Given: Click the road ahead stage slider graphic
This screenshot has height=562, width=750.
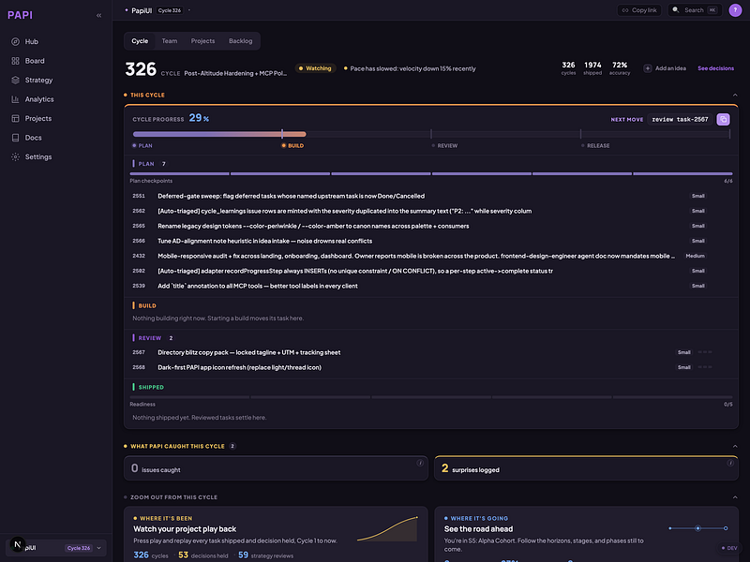Looking at the screenshot, I should 698,528.
